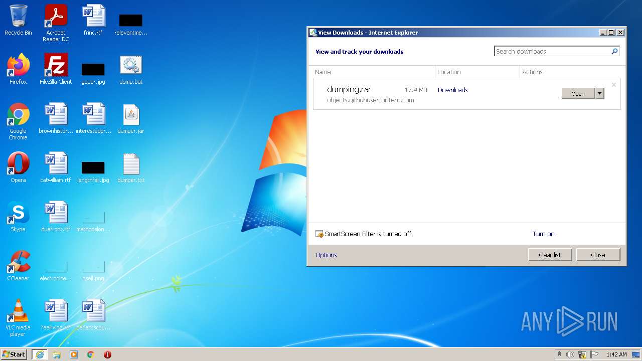Show hidden system tray icons
The width and height of the screenshot is (642, 361).
tap(559, 354)
